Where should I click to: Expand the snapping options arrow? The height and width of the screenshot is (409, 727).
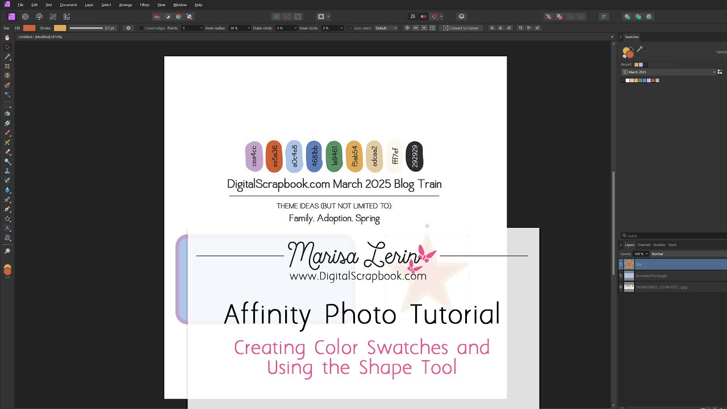pos(441,16)
